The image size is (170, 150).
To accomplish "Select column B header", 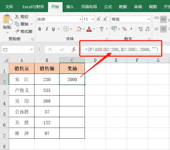I will [47, 60].
